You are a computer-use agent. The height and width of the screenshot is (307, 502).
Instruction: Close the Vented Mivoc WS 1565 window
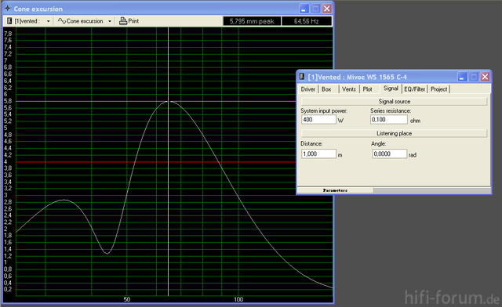click(x=485, y=77)
